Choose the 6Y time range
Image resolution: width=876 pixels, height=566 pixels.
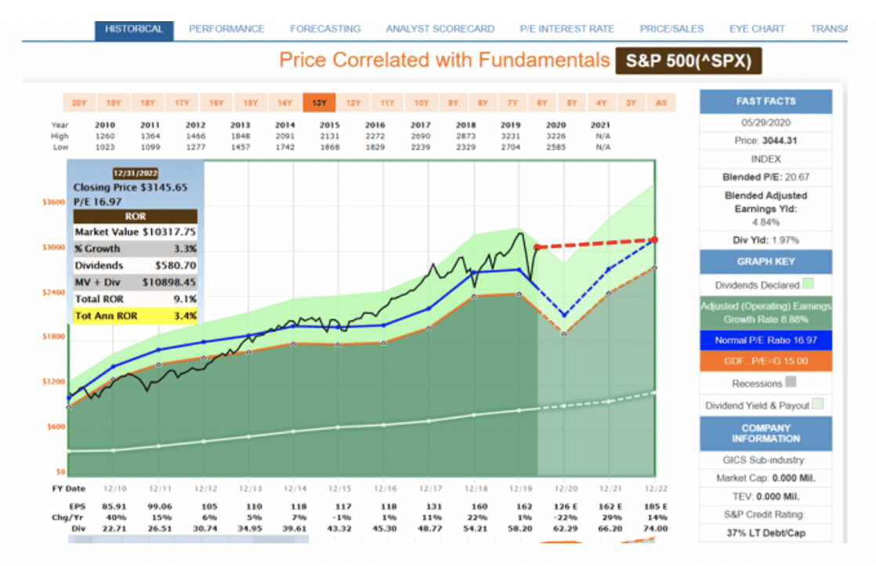pyautogui.click(x=542, y=103)
